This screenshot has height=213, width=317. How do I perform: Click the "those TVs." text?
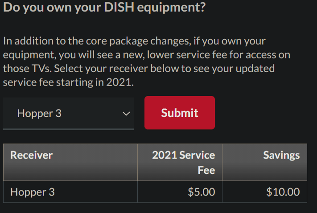[x=26, y=69]
